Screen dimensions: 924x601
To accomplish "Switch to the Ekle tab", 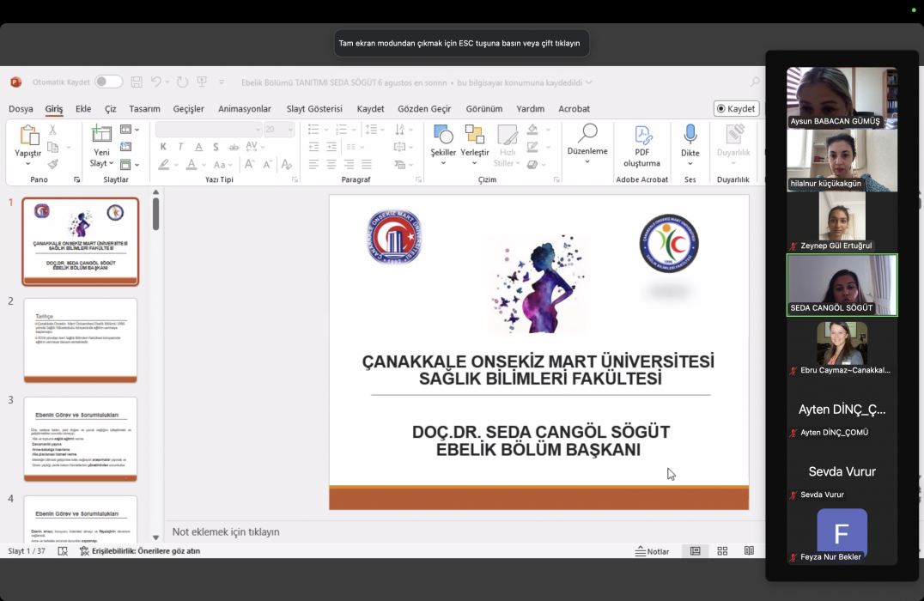I will [83, 108].
